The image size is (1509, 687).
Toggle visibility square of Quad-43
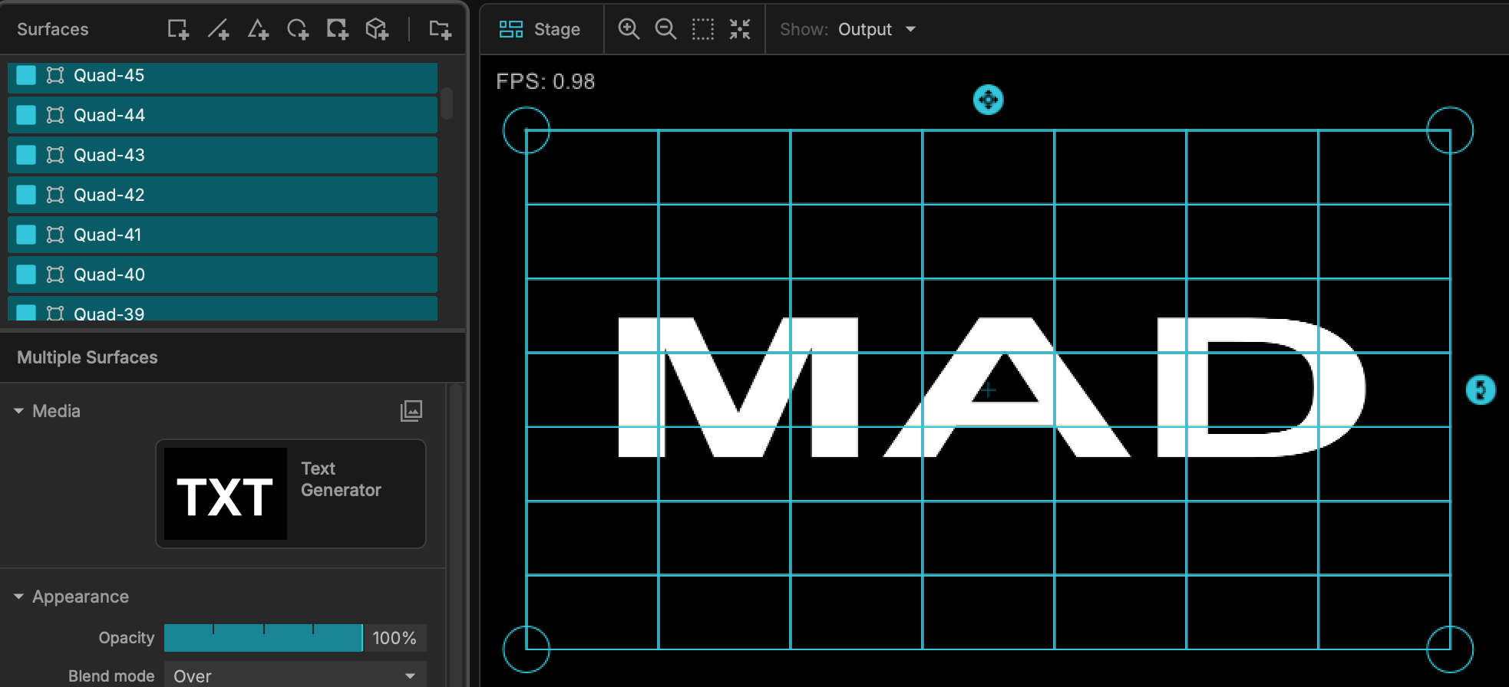pyautogui.click(x=26, y=155)
